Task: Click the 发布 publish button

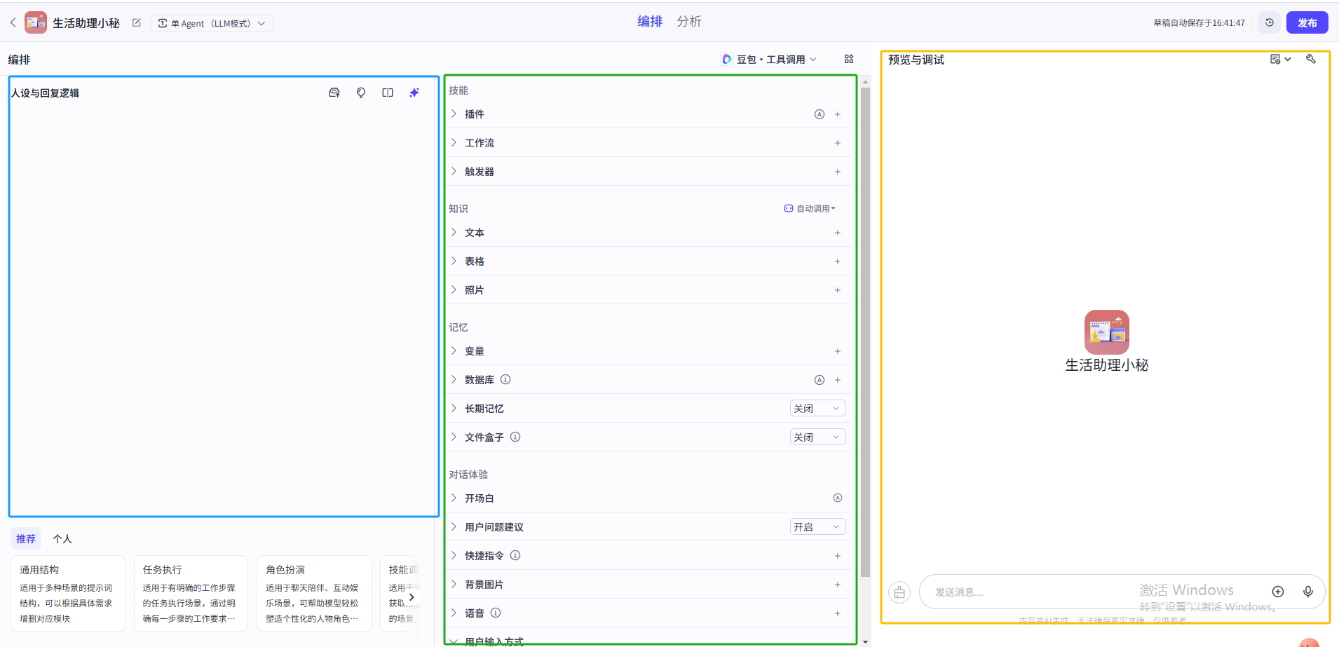Action: pyautogui.click(x=1307, y=22)
